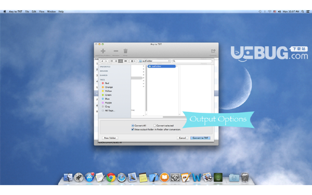Screen dimensions: 312x195
Task: Open the Window menu
Action: [51, 11]
